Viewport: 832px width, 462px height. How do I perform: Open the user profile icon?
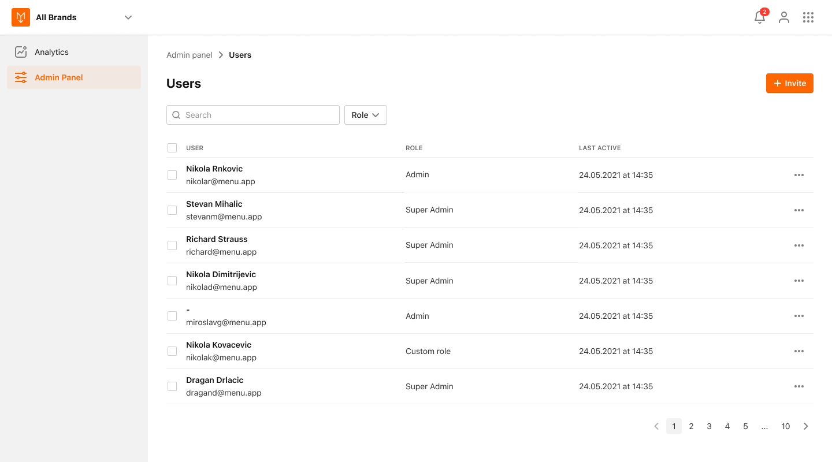[784, 17]
